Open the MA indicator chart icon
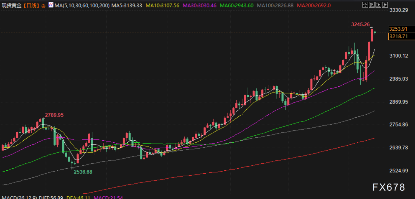Image resolution: width=415 pixels, height=199 pixels. point(50,5)
